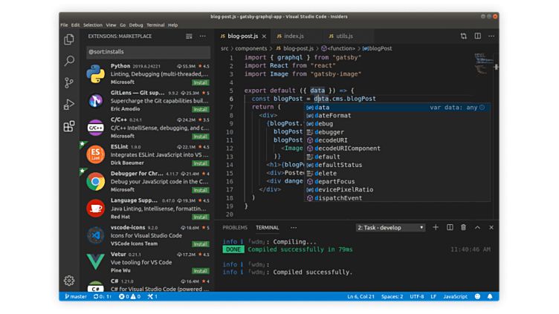Select the TERMINAL panel tab

tap(268, 227)
